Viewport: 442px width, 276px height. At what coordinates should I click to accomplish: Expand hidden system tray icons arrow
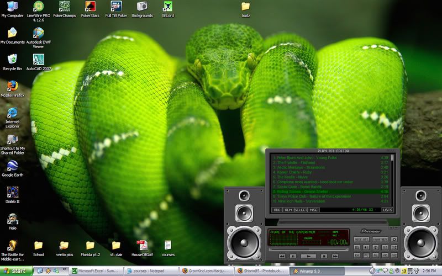(372, 271)
